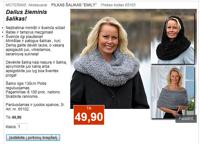Select the black hooded scarf thumbnail
200x144 pixels.
pyautogui.click(x=172, y=38)
